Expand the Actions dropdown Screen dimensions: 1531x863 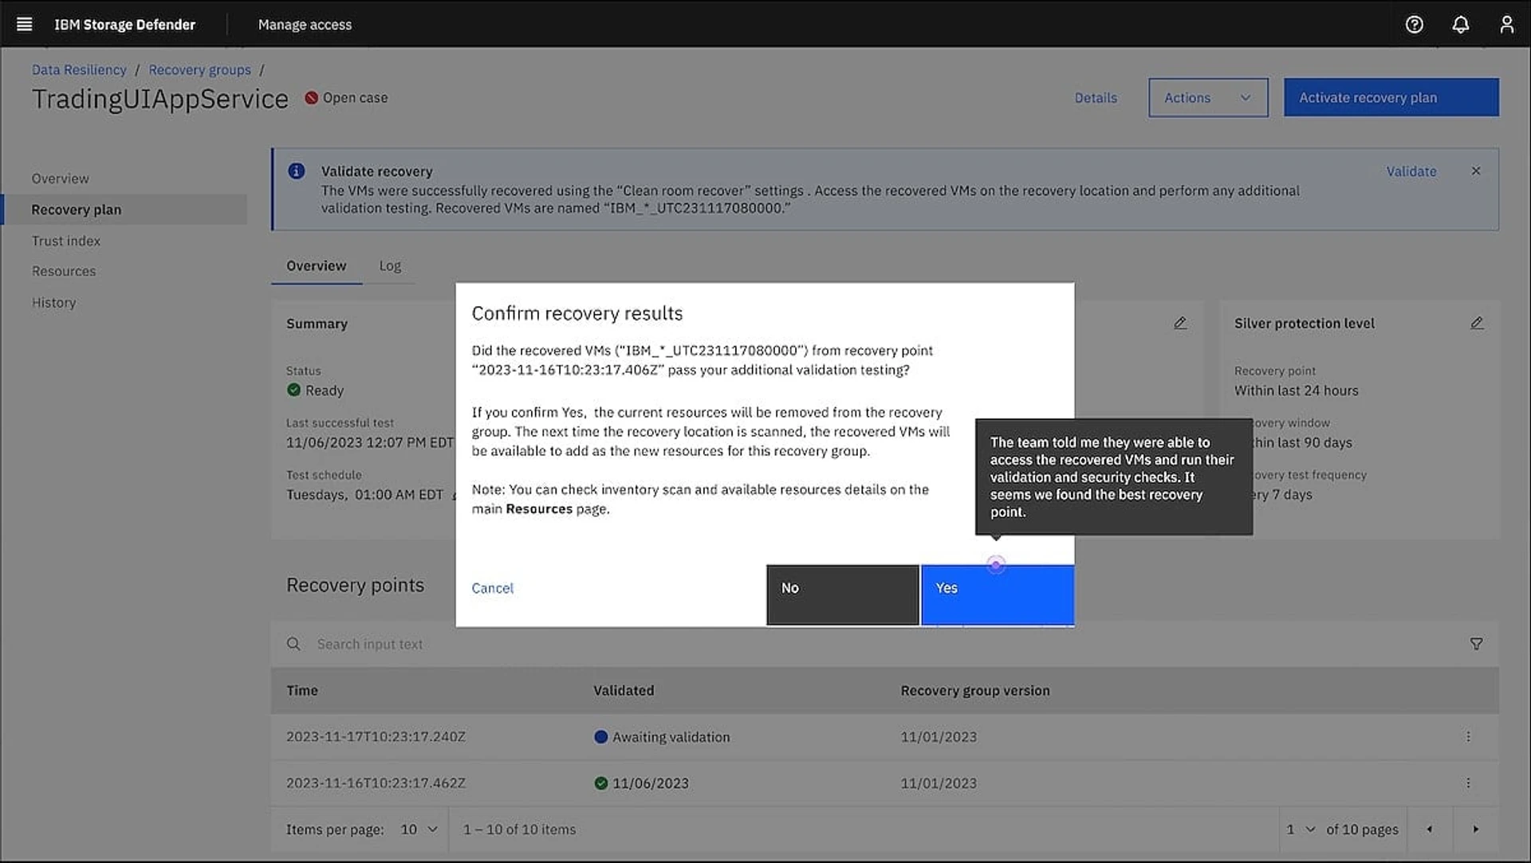pos(1208,97)
